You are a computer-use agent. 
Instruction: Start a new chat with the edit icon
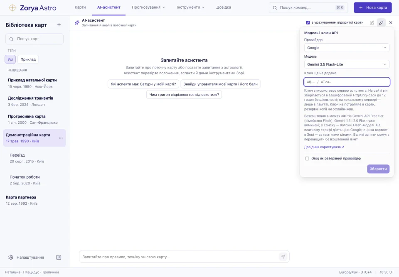click(372, 23)
